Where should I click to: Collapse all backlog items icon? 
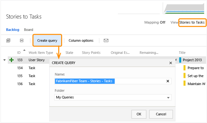pos(22,40)
